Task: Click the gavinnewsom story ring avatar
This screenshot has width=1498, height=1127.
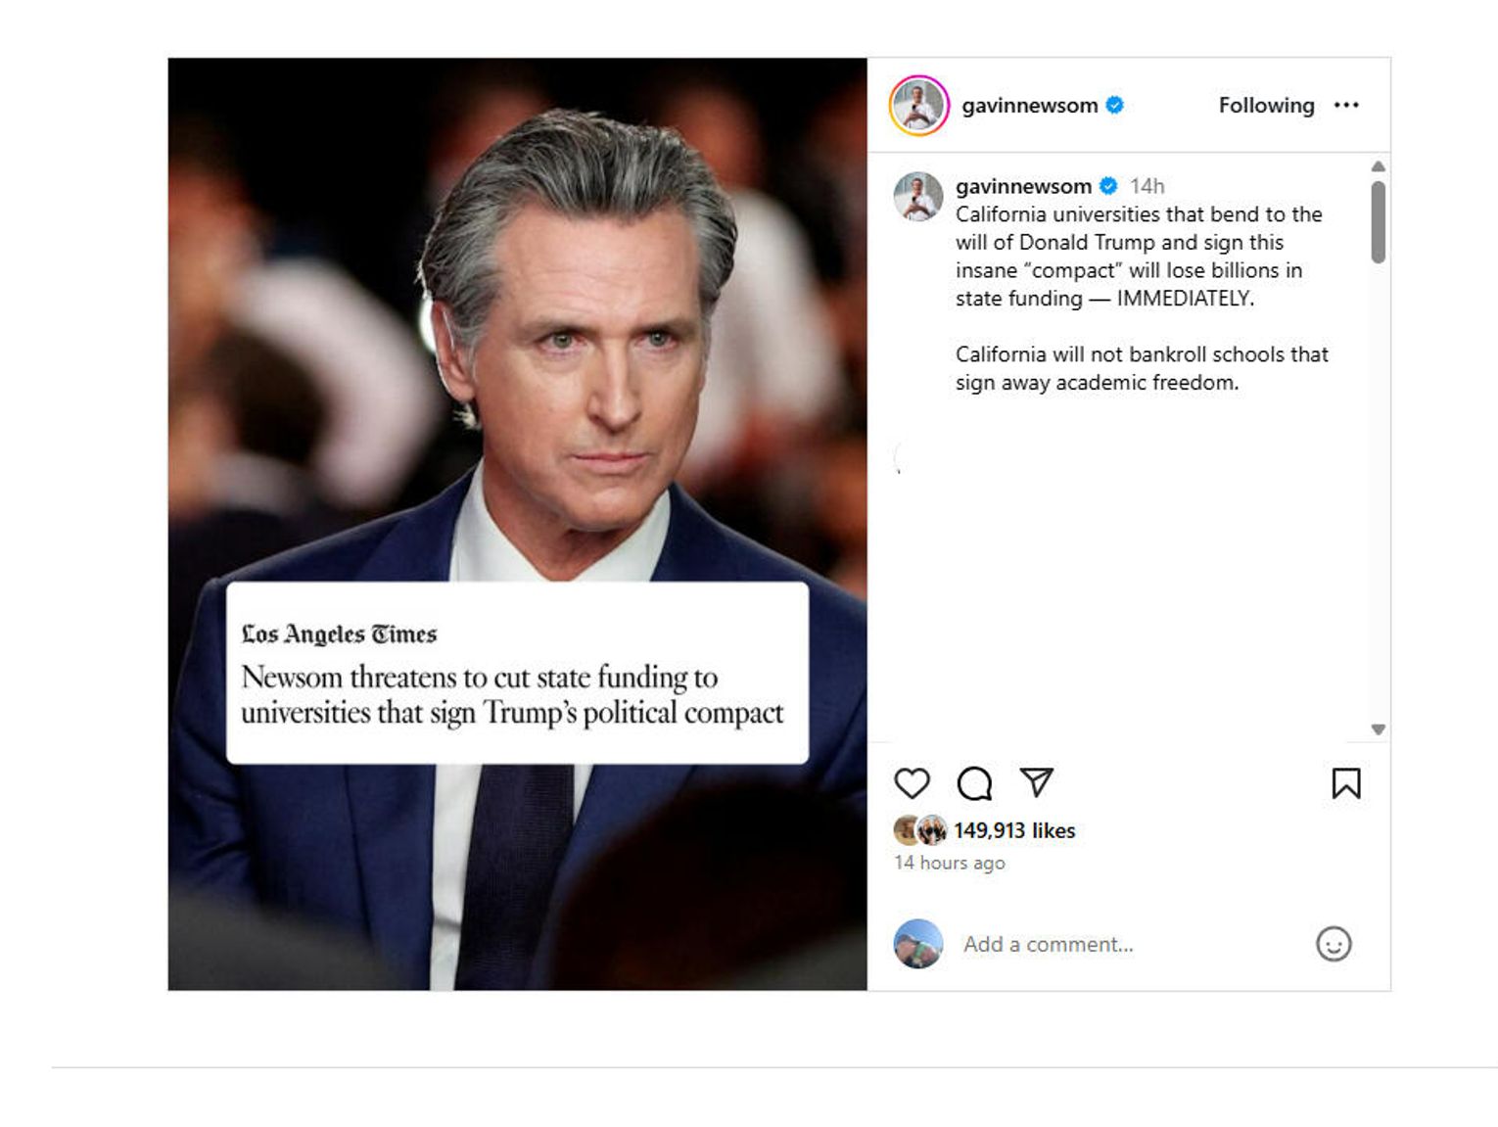Action: (918, 105)
